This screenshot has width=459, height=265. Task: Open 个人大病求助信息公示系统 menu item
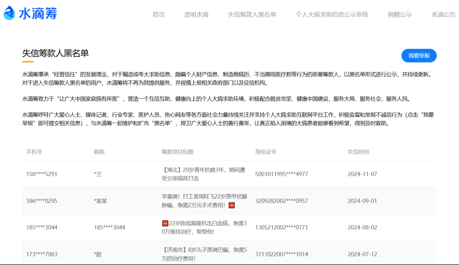(332, 14)
